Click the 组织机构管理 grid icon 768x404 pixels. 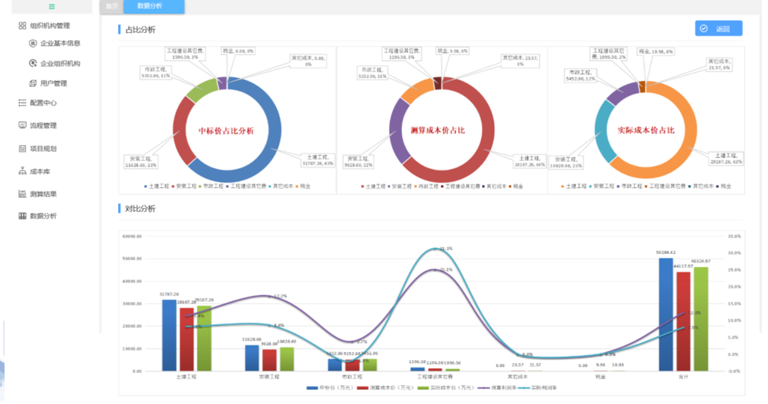(22, 25)
